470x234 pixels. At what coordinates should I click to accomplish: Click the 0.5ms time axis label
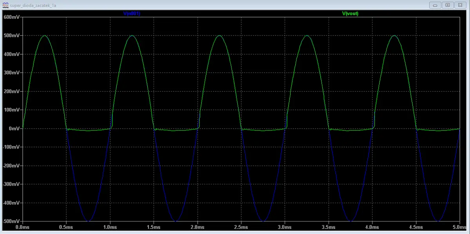pyautogui.click(x=66, y=227)
